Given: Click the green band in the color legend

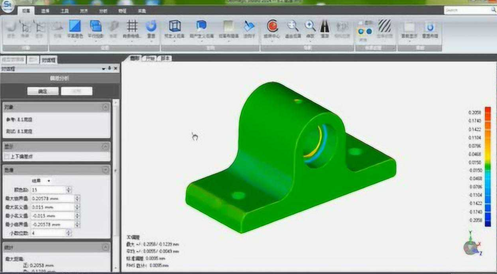Looking at the screenshot, I should point(488,167).
